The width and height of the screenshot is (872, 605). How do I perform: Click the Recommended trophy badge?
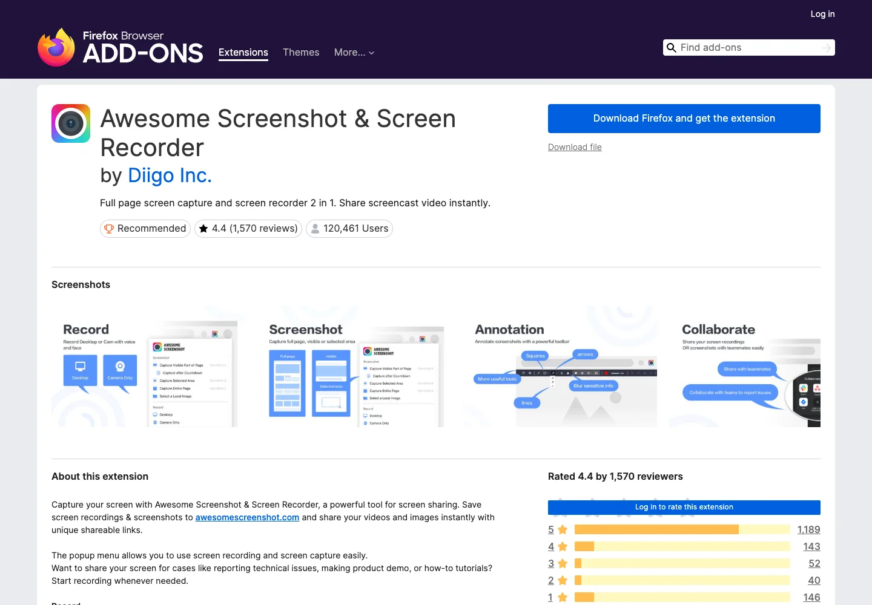click(x=145, y=229)
